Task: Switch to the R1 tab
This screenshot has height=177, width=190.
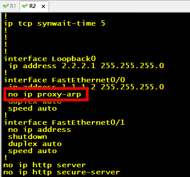Action: click(9, 6)
